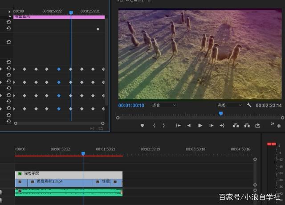Open the 完整 playback resolution dropdown

[x=230, y=105]
